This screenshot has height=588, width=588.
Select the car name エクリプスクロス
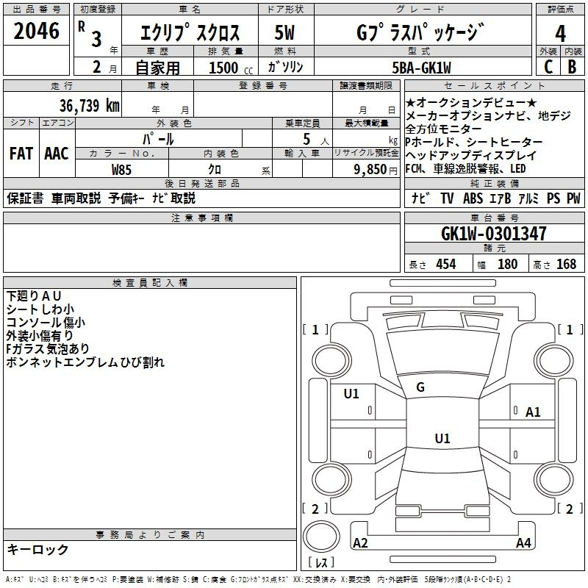[x=190, y=32]
